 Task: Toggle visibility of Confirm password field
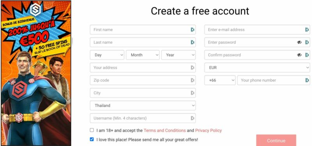[x=299, y=55]
